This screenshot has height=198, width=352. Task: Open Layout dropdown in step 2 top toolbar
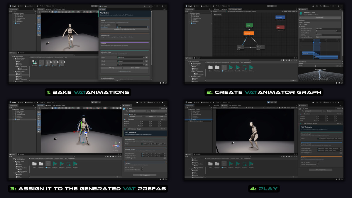(x=327, y=6)
